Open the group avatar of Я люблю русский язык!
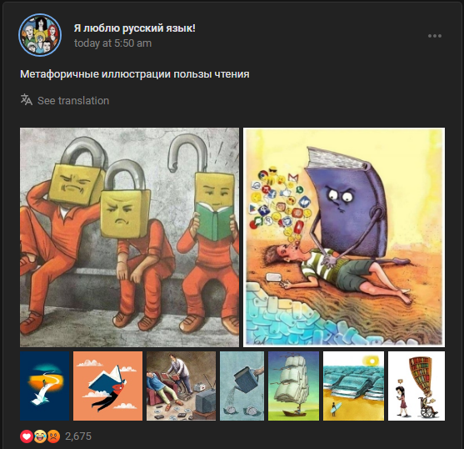 (x=40, y=35)
